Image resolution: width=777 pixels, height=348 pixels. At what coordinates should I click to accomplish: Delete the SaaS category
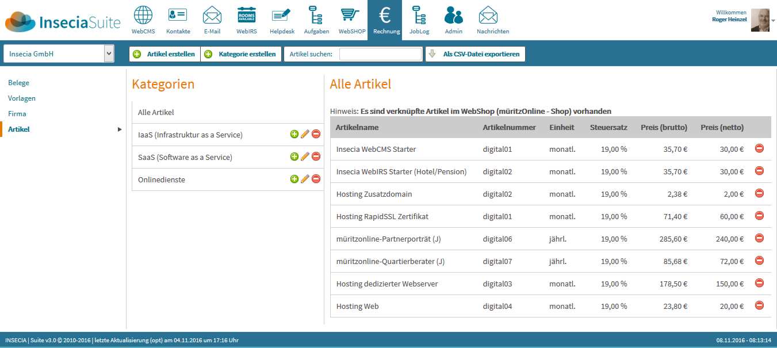click(316, 156)
